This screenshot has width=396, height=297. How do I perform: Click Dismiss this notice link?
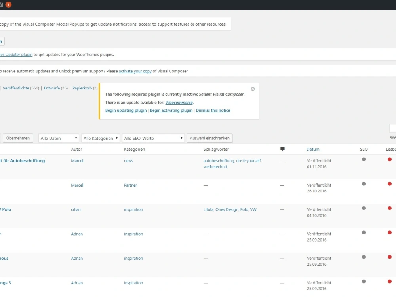(213, 110)
